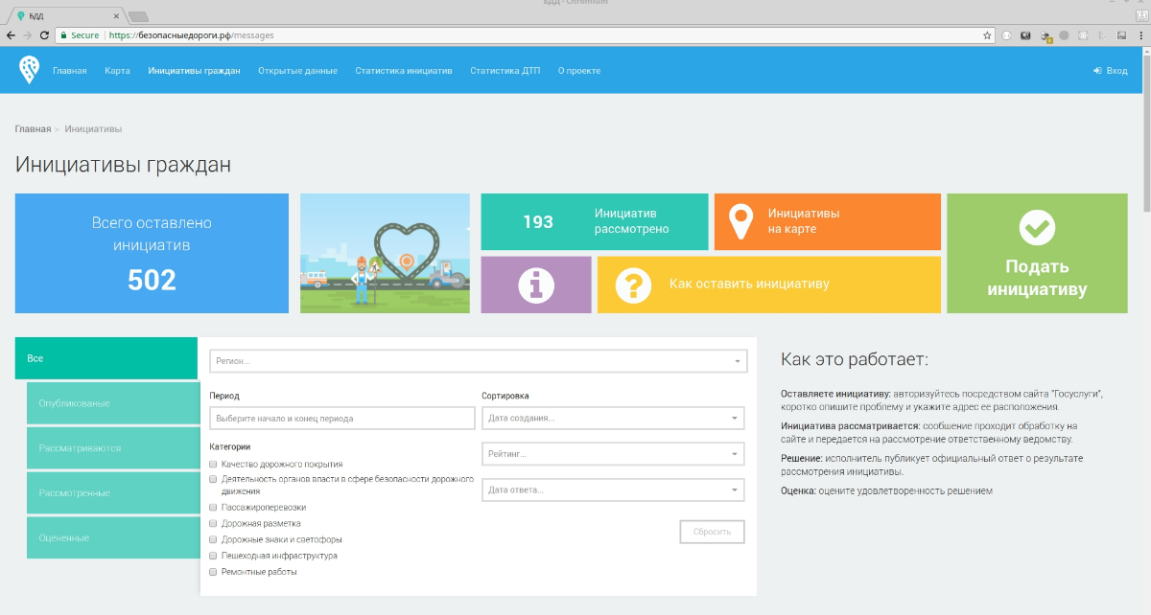Click the Период date range field
The width and height of the screenshot is (1151, 615).
point(341,419)
